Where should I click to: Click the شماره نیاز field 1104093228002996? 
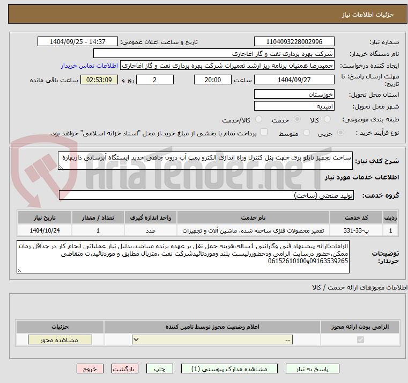click(x=294, y=42)
